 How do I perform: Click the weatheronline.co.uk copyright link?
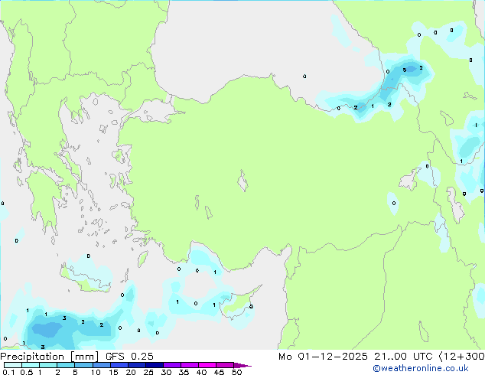pyautogui.click(x=421, y=368)
